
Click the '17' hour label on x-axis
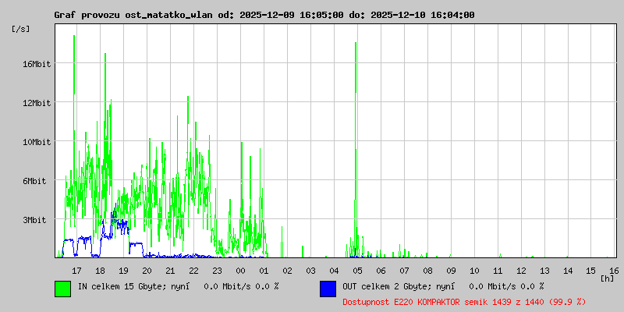pos(76,271)
